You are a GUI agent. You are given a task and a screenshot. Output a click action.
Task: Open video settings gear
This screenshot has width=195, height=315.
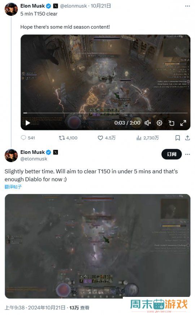[159, 123]
